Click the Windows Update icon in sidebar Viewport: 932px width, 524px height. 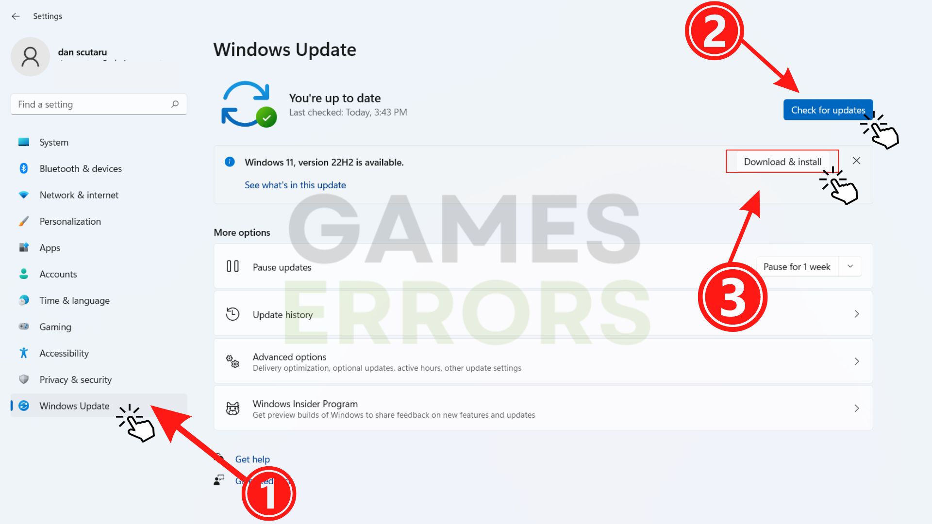pyautogui.click(x=23, y=406)
